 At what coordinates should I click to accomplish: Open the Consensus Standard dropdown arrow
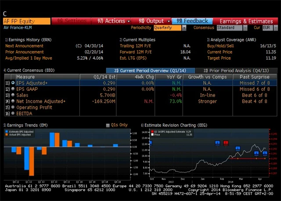(245, 28)
